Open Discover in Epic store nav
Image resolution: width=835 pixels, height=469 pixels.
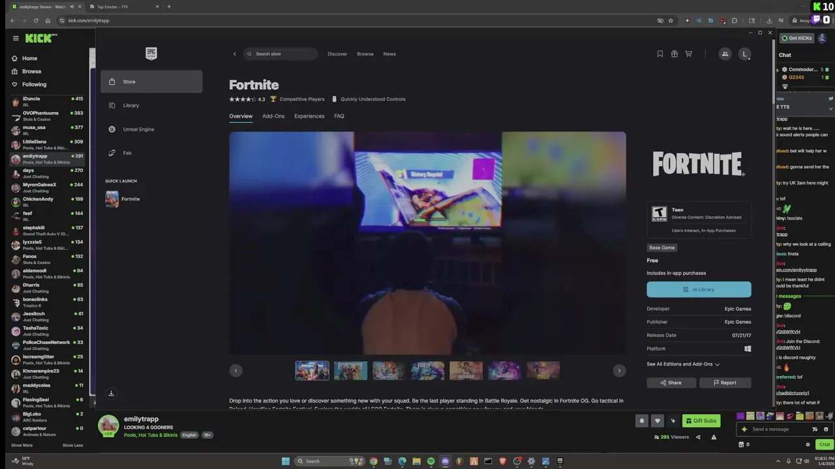(337, 54)
